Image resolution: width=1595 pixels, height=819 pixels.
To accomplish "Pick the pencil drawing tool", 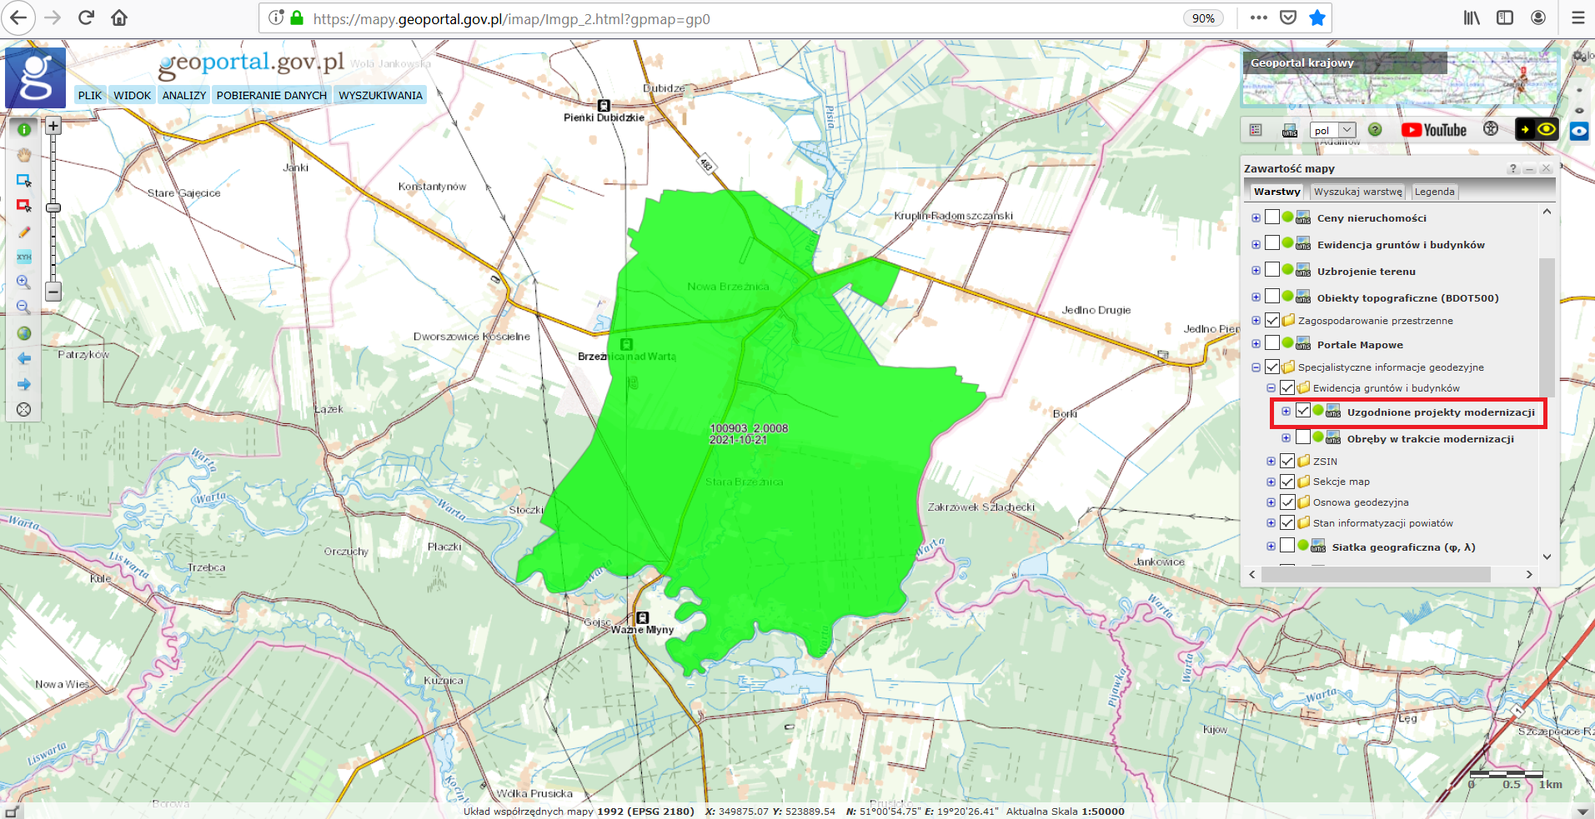I will pos(24,232).
